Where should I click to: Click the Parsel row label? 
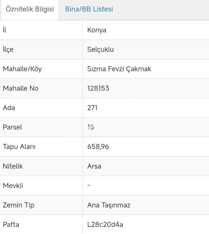coord(12,127)
